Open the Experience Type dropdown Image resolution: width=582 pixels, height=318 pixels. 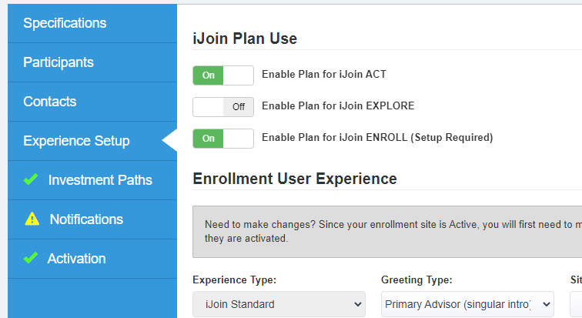tap(279, 304)
